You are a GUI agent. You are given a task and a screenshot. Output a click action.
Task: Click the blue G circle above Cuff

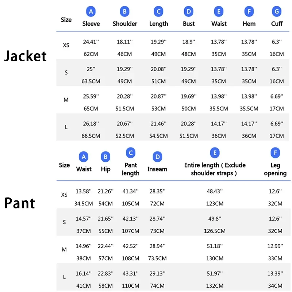pos(277,12)
